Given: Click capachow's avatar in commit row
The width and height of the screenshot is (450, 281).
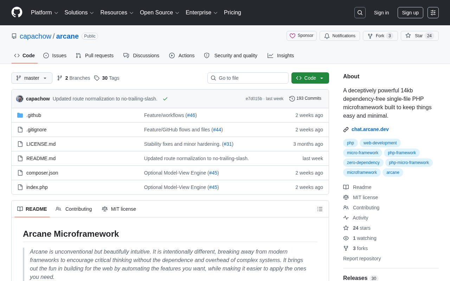Looking at the screenshot, I should coord(20,99).
